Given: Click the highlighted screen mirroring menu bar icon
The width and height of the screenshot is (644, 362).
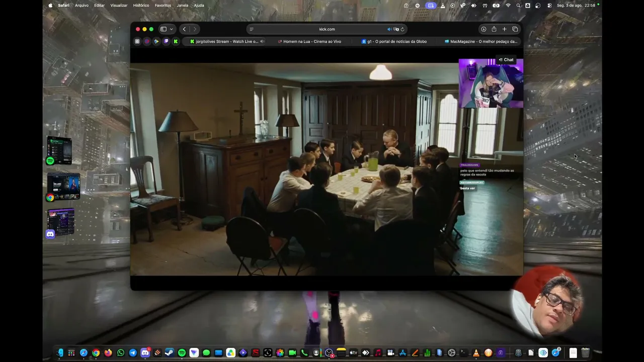Looking at the screenshot, I should pos(431,6).
